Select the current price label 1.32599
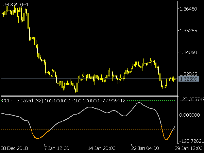This screenshot has height=153, width=204. click(189, 79)
